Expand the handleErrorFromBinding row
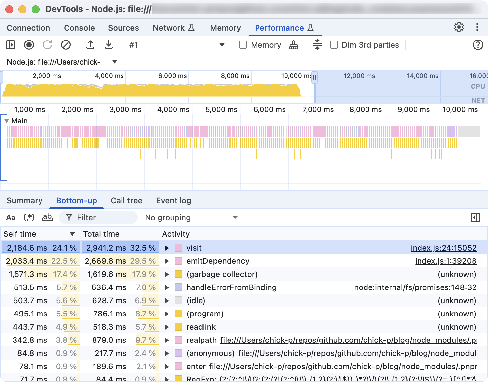The image size is (488, 382). 167,287
